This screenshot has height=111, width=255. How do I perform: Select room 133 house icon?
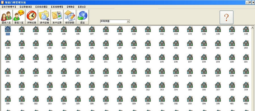(x=204, y=43)
